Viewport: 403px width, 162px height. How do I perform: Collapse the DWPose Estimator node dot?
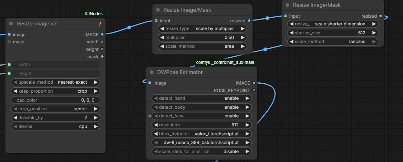coord(152,72)
